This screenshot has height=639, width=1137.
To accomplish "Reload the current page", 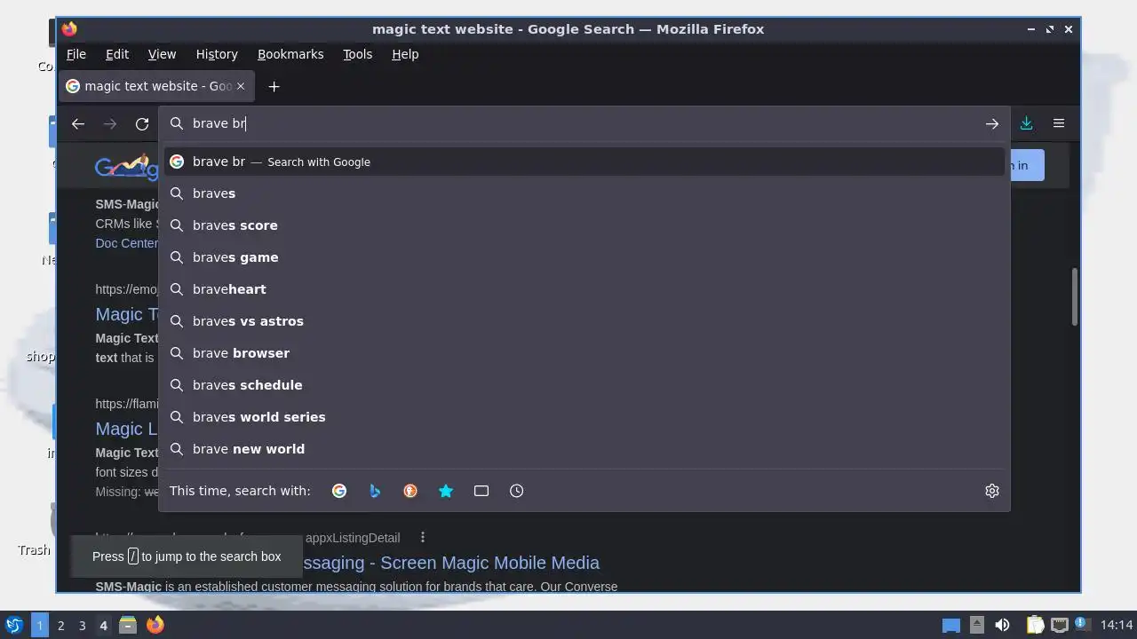I will pos(142,124).
